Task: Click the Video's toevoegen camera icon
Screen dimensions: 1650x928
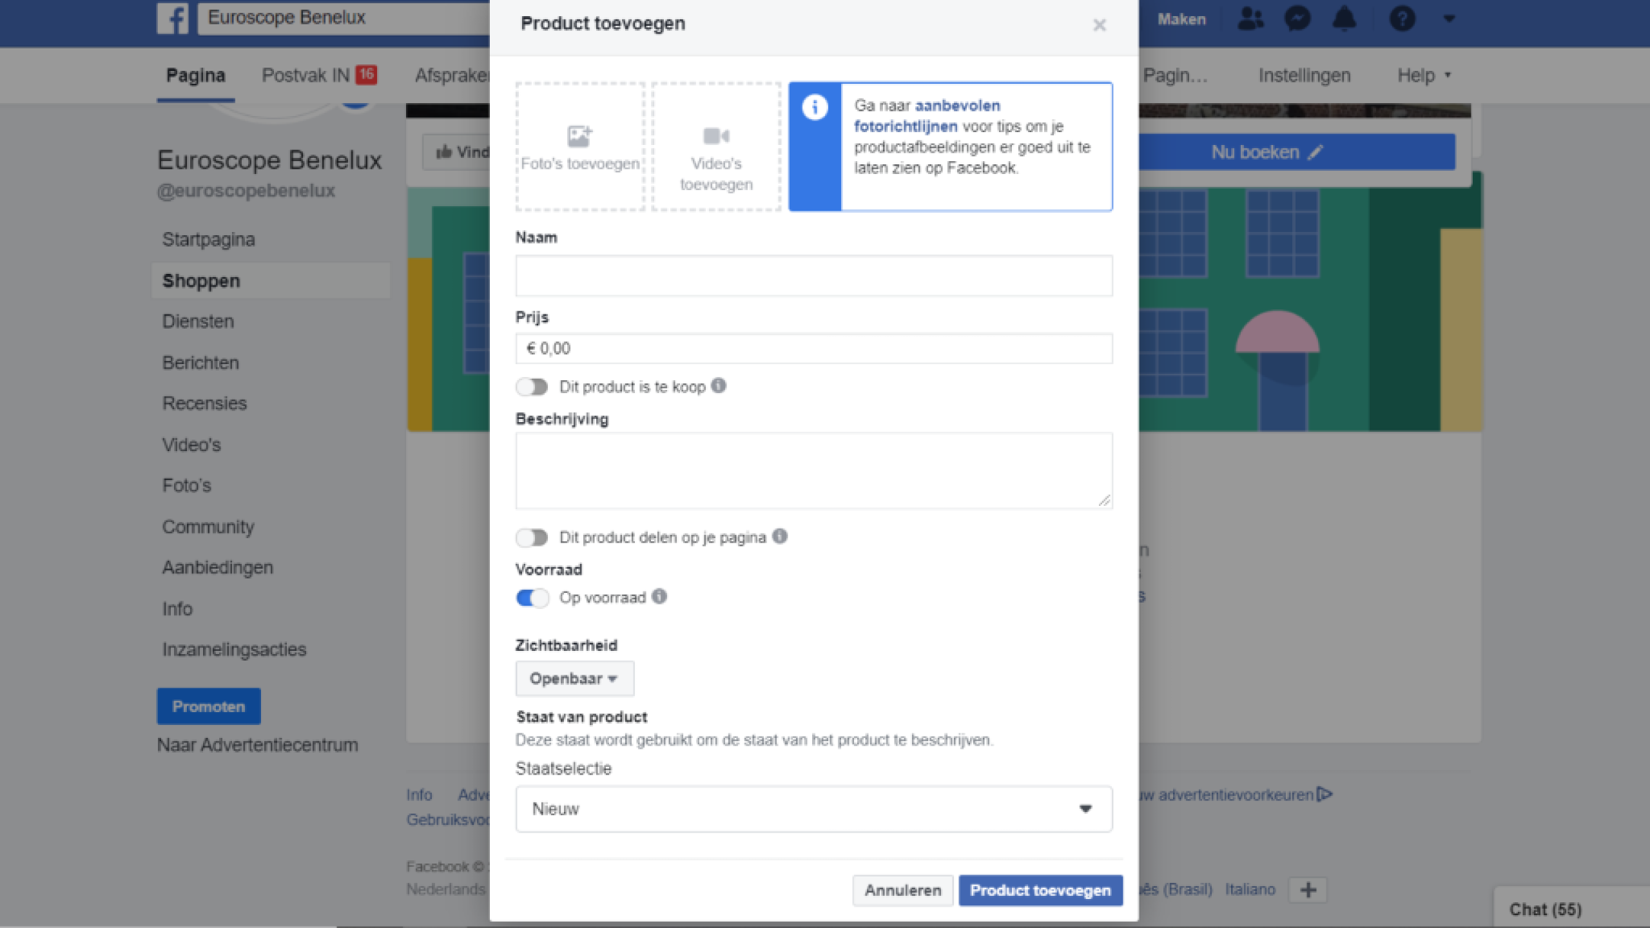Action: click(716, 136)
